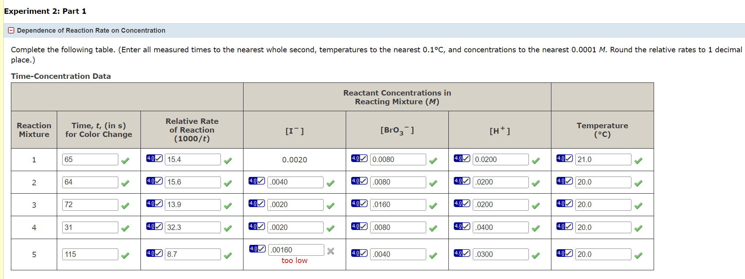
Task: Click the red X mark beside .00160
Action: 330,251
